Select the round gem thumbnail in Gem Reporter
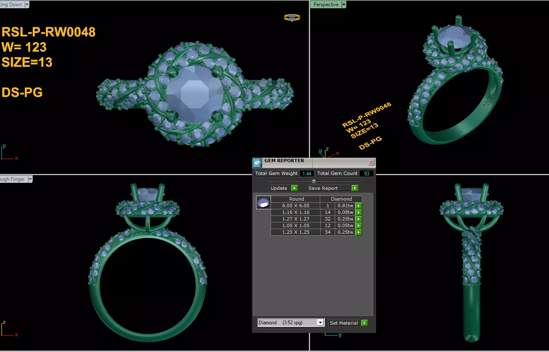This screenshot has width=549, height=352. pos(263,203)
